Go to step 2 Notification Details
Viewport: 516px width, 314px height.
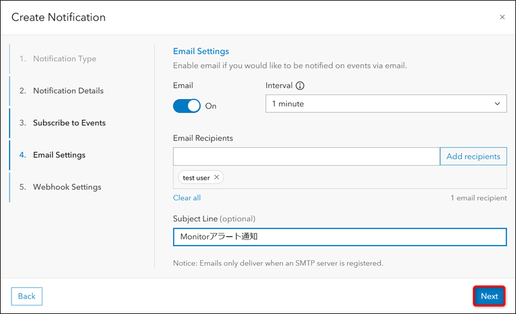[x=62, y=91]
